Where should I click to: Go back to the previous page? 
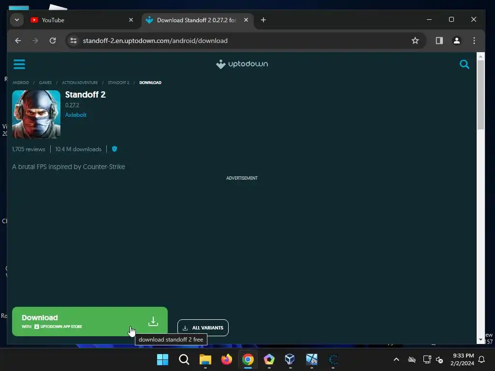coord(18,41)
